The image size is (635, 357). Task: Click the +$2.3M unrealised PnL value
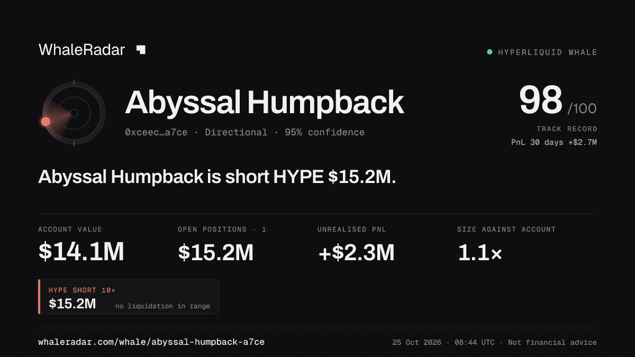tap(356, 252)
